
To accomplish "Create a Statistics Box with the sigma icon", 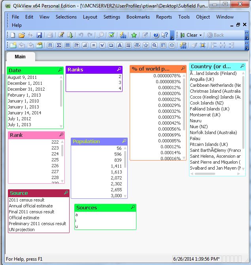I will [59, 45].
